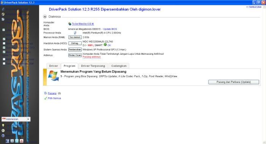Image resolution: width=266 pixels, height=144 pixels.
Task: Click Pasang dan Perbarui (Update) button
Action: 234,82
